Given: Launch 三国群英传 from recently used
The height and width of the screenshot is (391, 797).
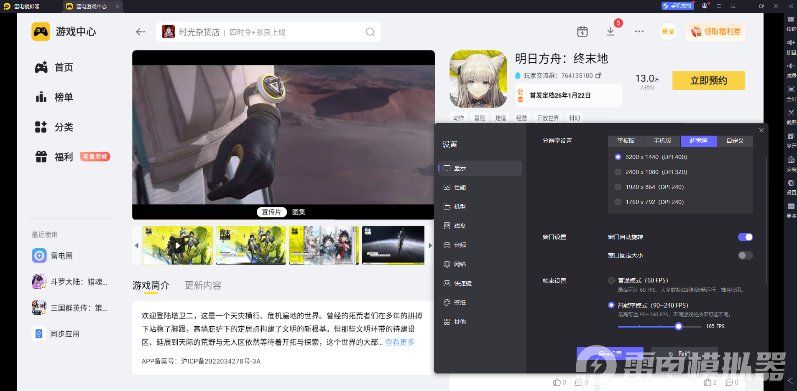Looking at the screenshot, I should pos(69,308).
